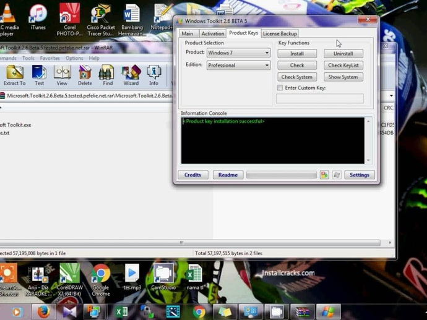The image size is (427, 320).
Task: Click Extract To in WinRAR toolbar
Action: tap(15, 75)
